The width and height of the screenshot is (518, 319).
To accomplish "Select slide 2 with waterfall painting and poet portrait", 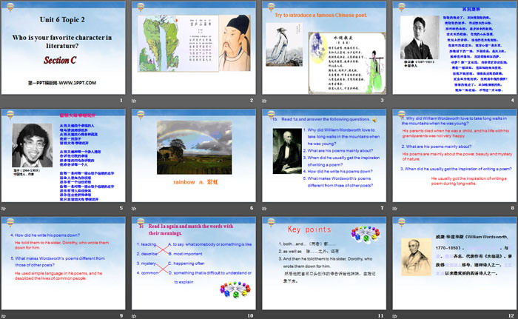I will (x=194, y=47).
